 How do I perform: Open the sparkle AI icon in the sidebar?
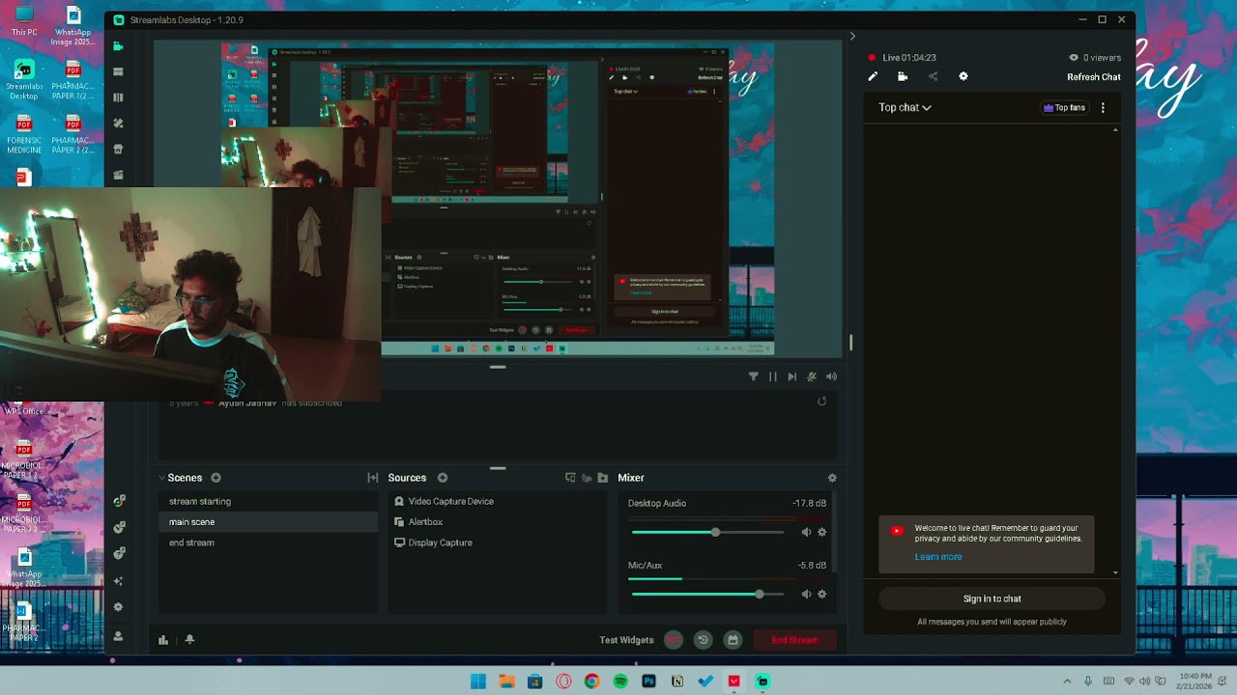pos(118,581)
